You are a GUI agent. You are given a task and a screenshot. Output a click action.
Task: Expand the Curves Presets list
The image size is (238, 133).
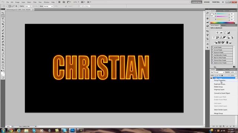pyautogui.click(x=212, y=50)
